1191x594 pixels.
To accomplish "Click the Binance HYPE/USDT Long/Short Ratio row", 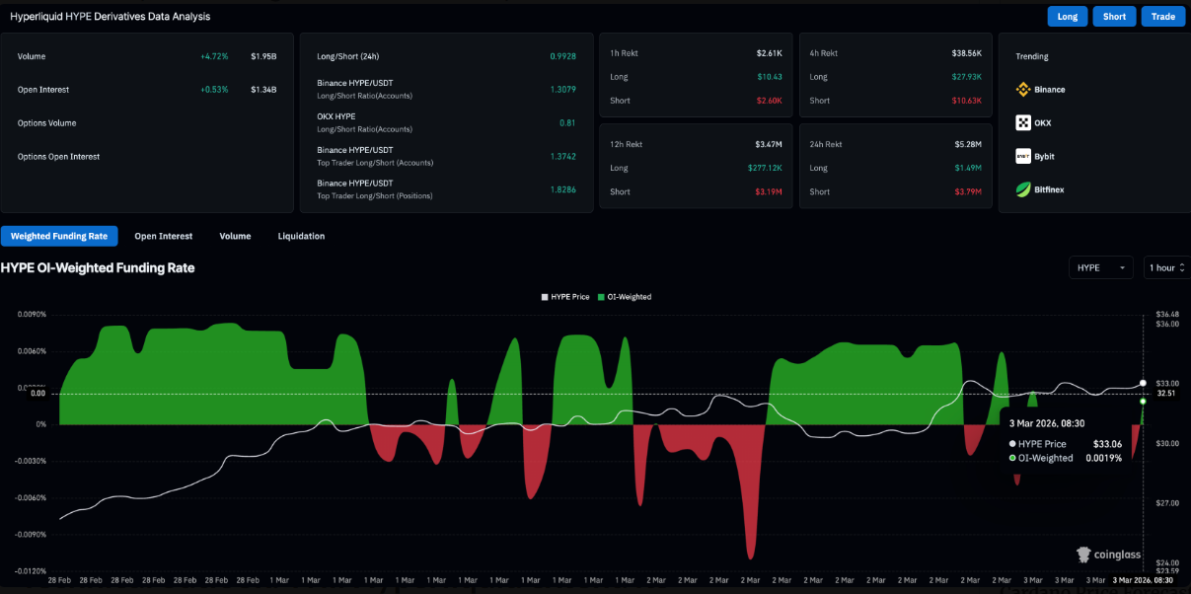I will [x=446, y=89].
